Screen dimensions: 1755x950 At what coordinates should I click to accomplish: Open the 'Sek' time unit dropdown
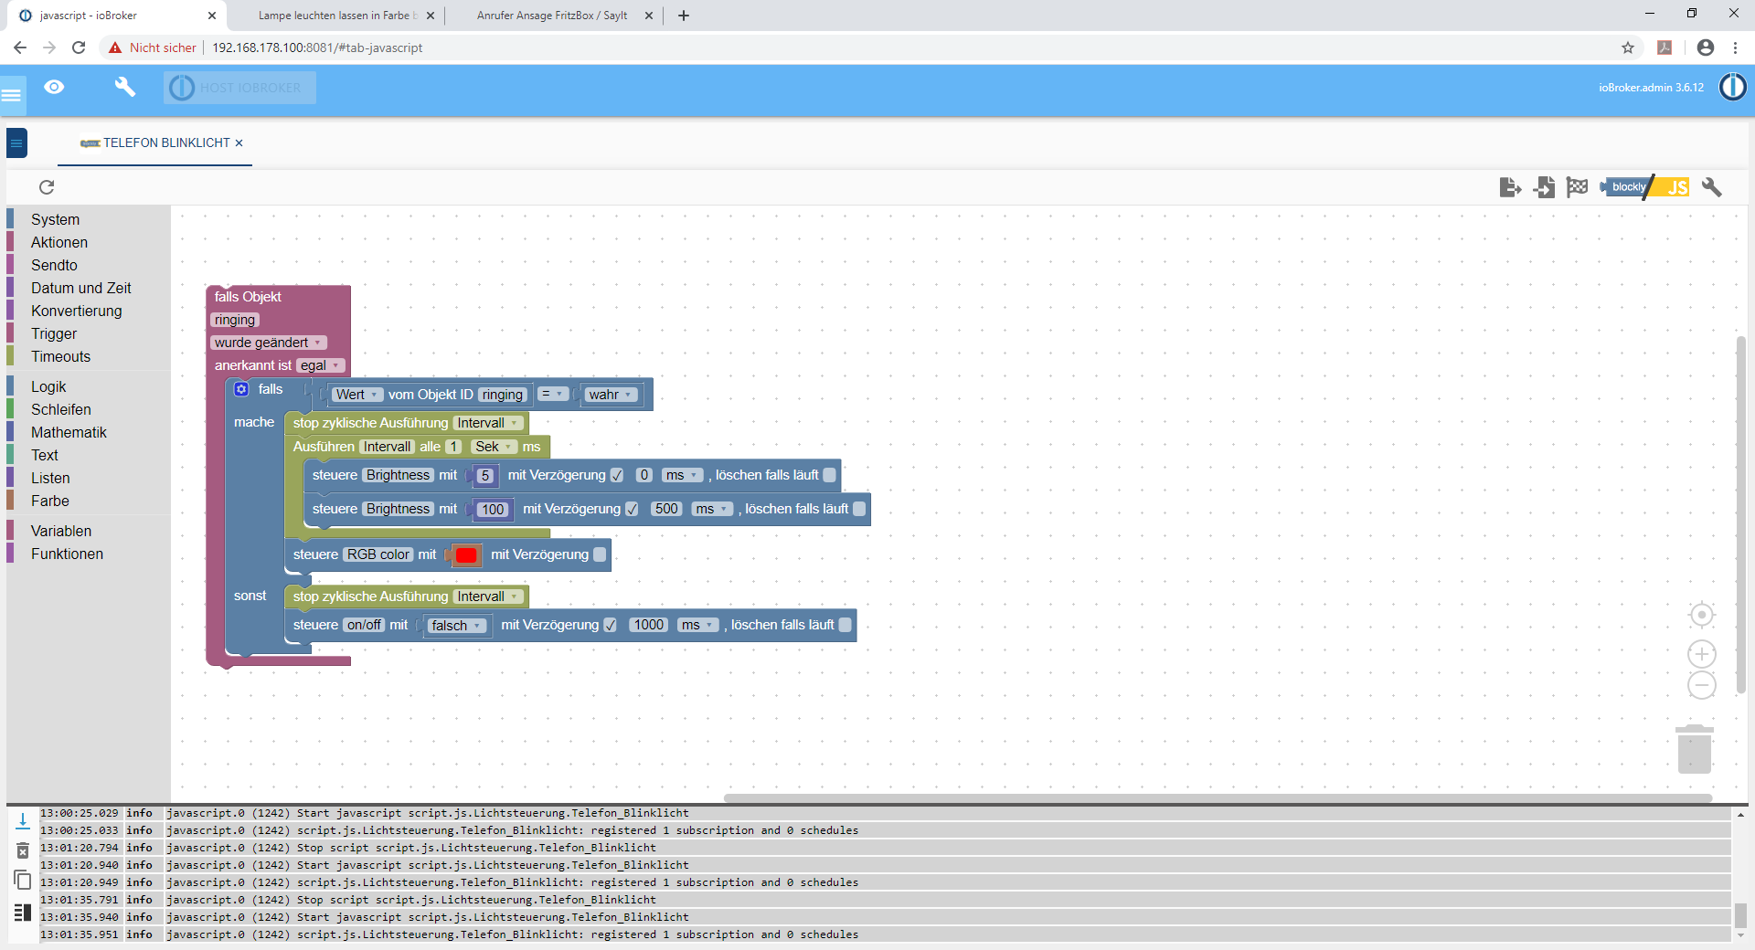(495, 447)
